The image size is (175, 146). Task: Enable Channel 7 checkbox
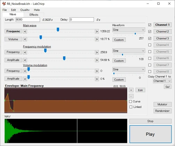(150, 65)
